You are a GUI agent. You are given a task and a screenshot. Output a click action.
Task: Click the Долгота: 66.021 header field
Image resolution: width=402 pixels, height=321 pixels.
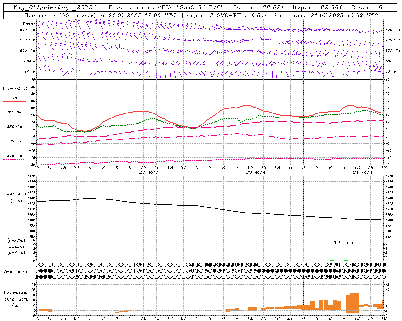pyautogui.click(x=258, y=8)
